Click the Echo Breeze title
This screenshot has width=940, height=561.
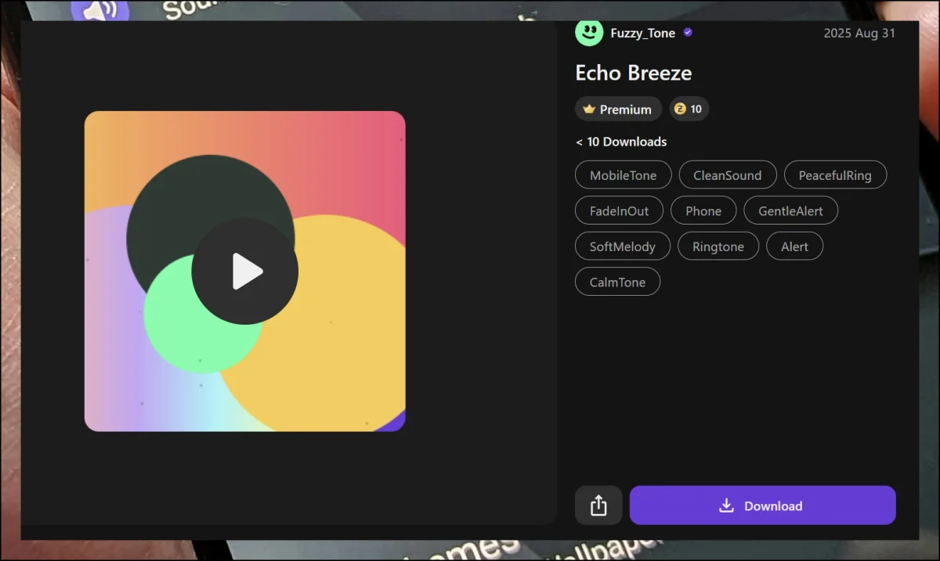point(634,73)
